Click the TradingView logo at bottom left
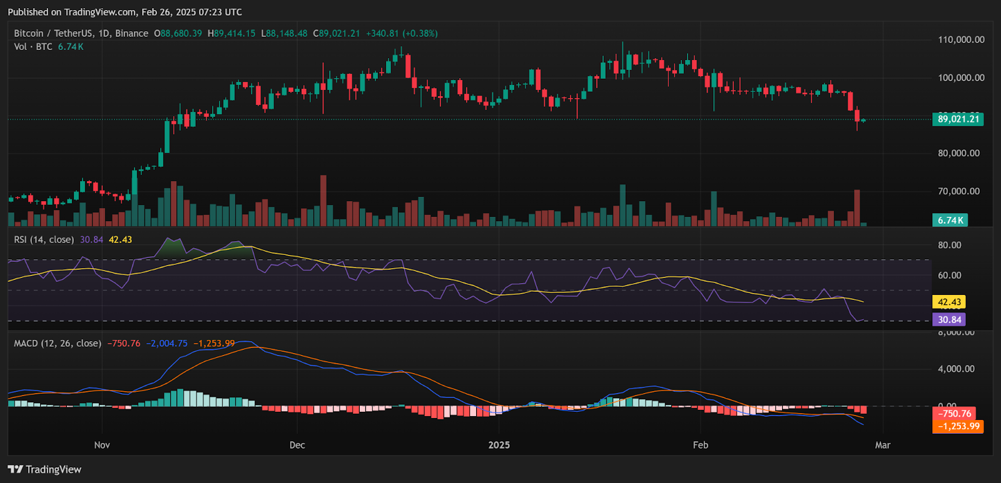 click(44, 469)
